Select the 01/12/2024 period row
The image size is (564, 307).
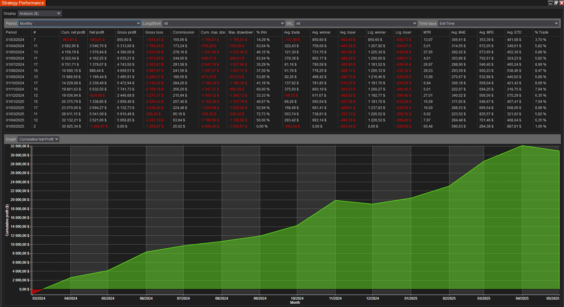click(x=282, y=95)
